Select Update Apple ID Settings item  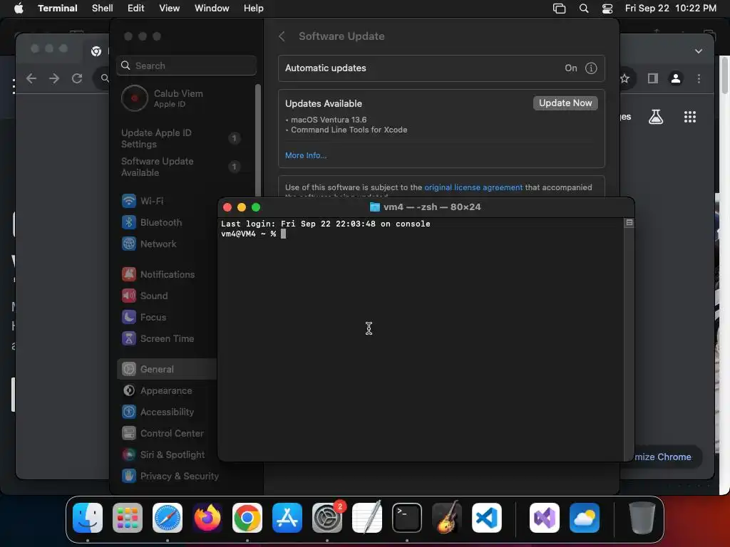tap(180, 138)
